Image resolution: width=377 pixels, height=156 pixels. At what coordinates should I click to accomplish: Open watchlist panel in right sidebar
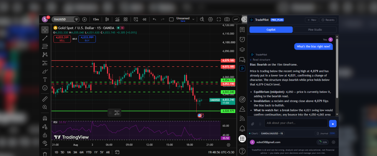pyautogui.click(x=242, y=29)
